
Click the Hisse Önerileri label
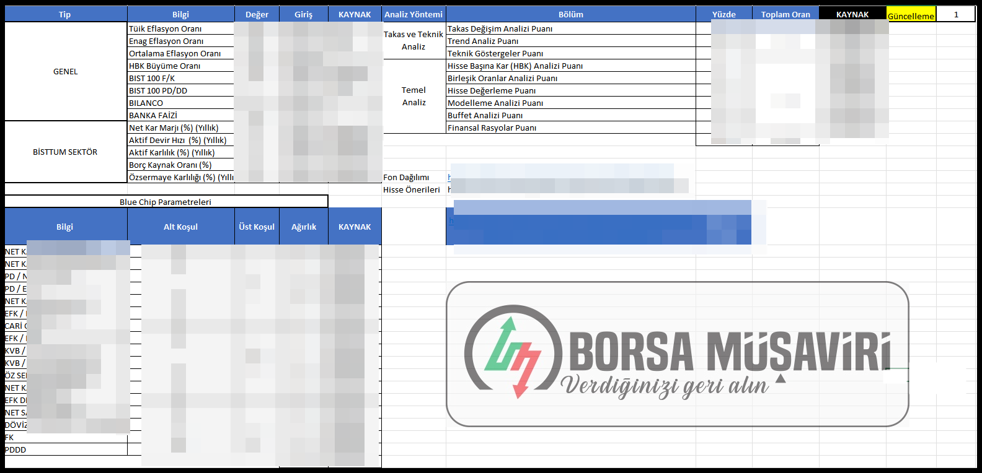411,189
